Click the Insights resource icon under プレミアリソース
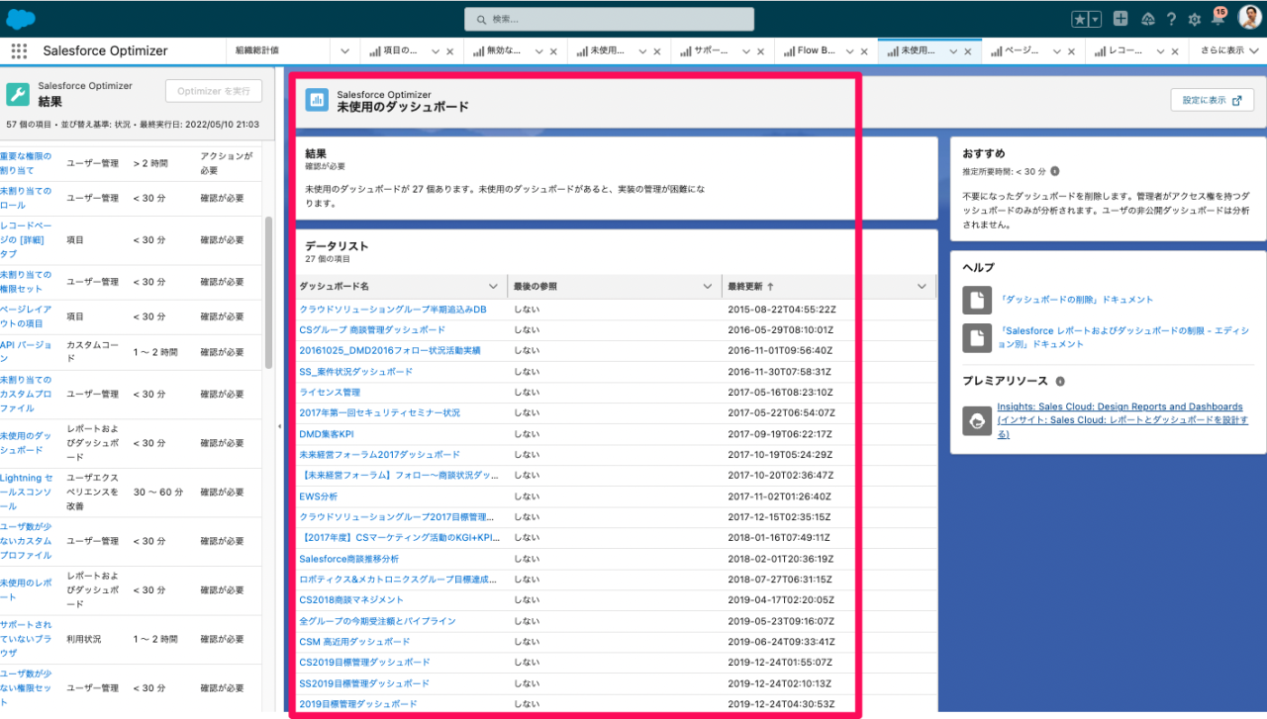 pyautogui.click(x=978, y=420)
